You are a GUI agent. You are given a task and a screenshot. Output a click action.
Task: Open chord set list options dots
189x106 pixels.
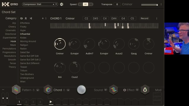pyautogui.click(x=46, y=18)
